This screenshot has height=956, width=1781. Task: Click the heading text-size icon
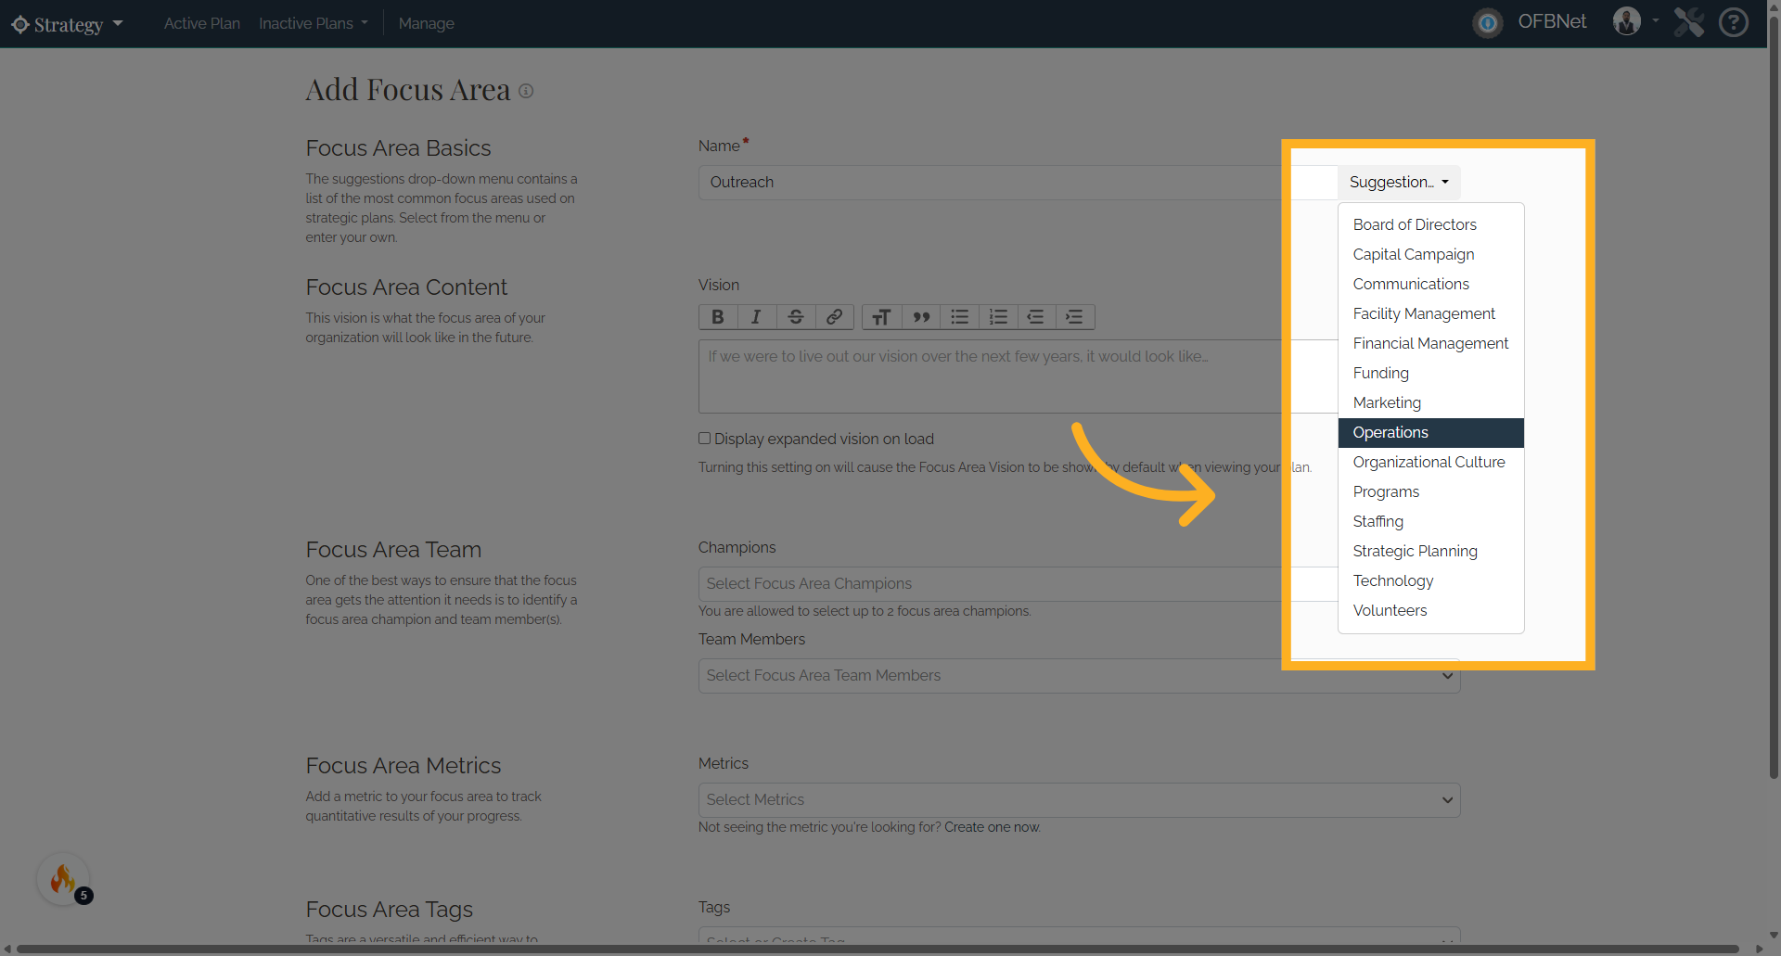(882, 317)
